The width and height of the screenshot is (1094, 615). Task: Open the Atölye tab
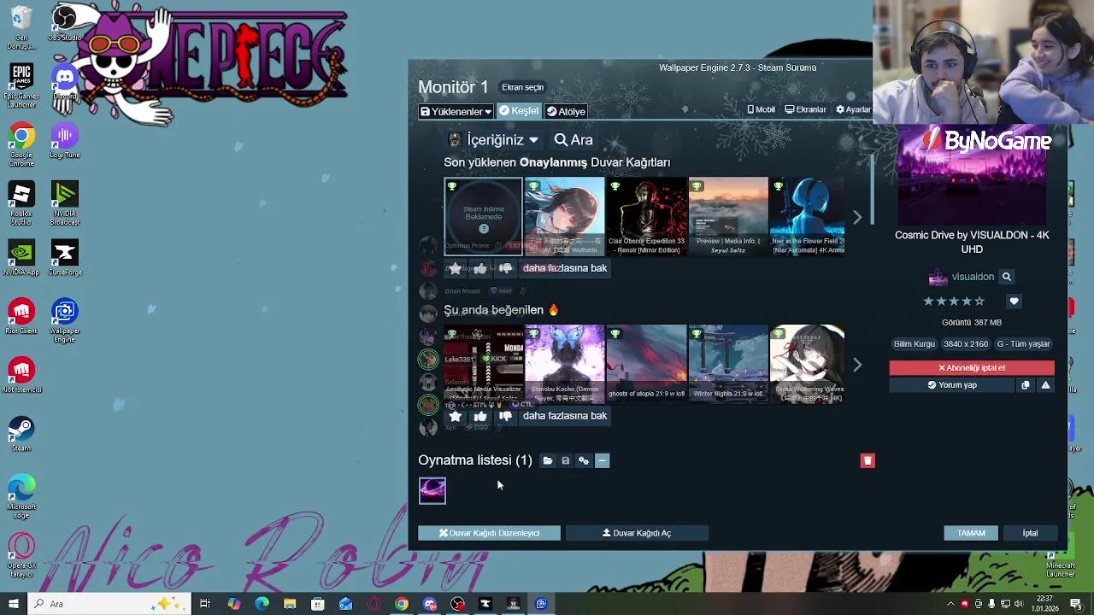[x=566, y=111]
